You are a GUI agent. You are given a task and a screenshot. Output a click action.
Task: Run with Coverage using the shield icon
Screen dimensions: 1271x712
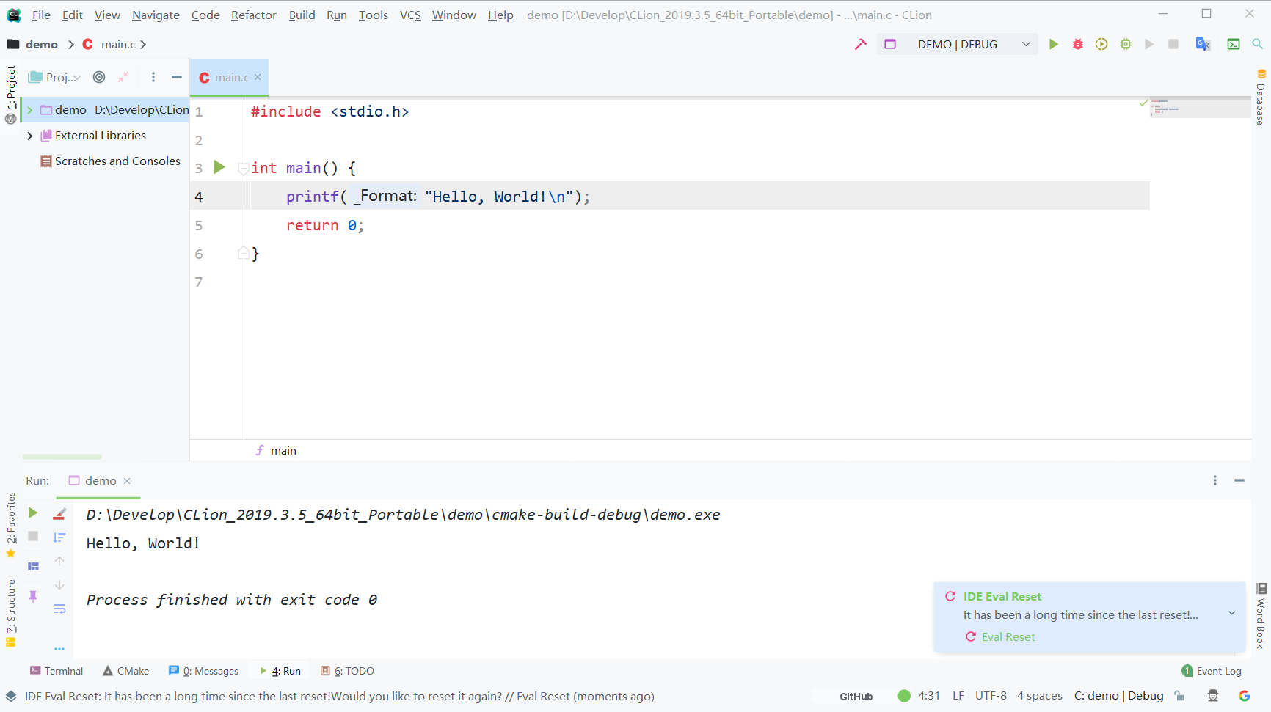click(1101, 44)
